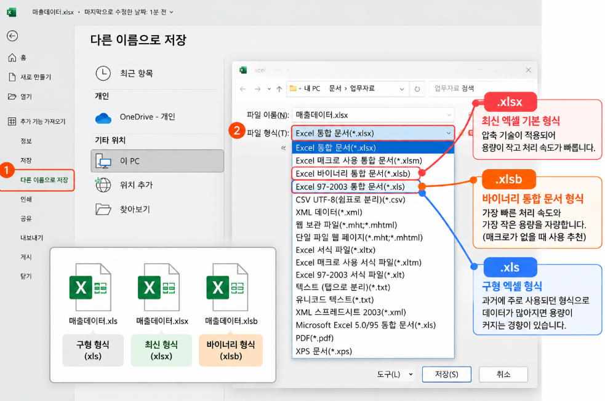
Task: Click the 열기 open folder icon
Action: point(12,97)
